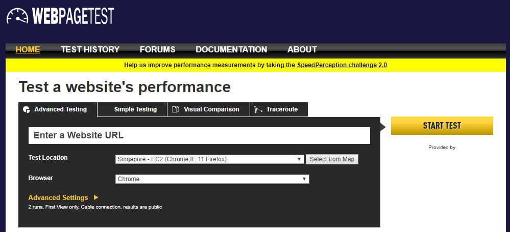Screen dimensions: 510x232
Task: Click the Advanced Settings arrow triangle
Action: [96, 197]
